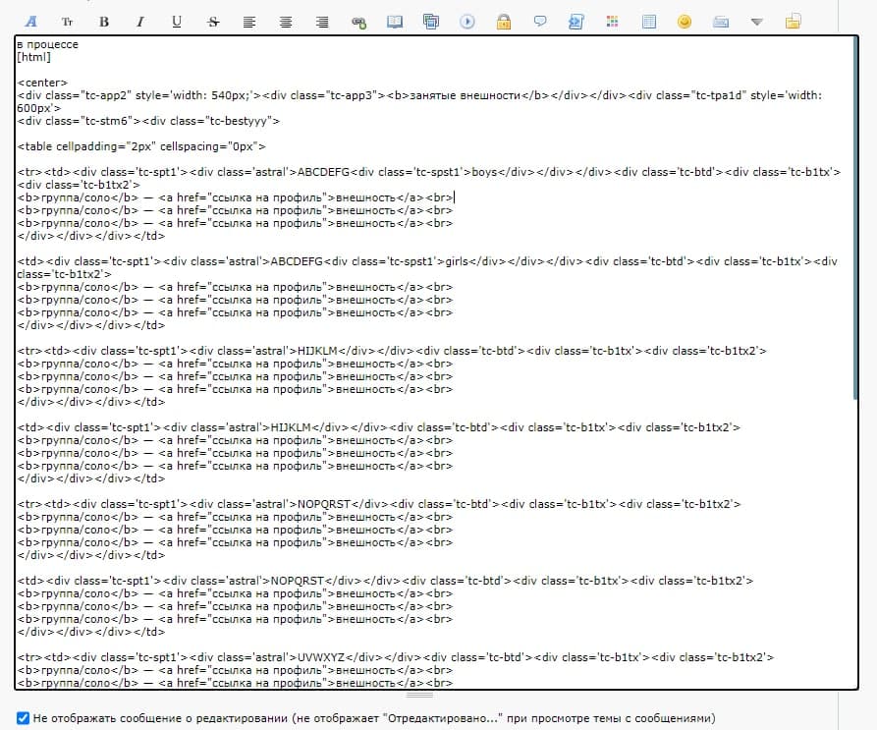Align text to the left
This screenshot has width=877, height=730.
click(249, 21)
